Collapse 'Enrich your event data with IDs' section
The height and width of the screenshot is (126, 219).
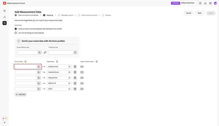(19, 41)
